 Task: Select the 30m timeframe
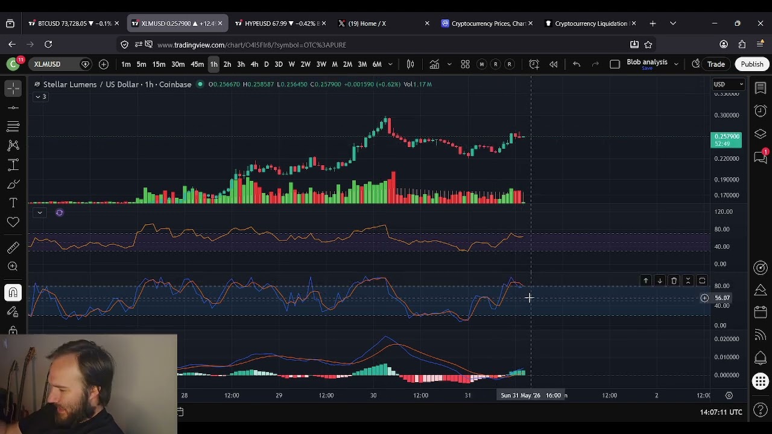tap(178, 64)
